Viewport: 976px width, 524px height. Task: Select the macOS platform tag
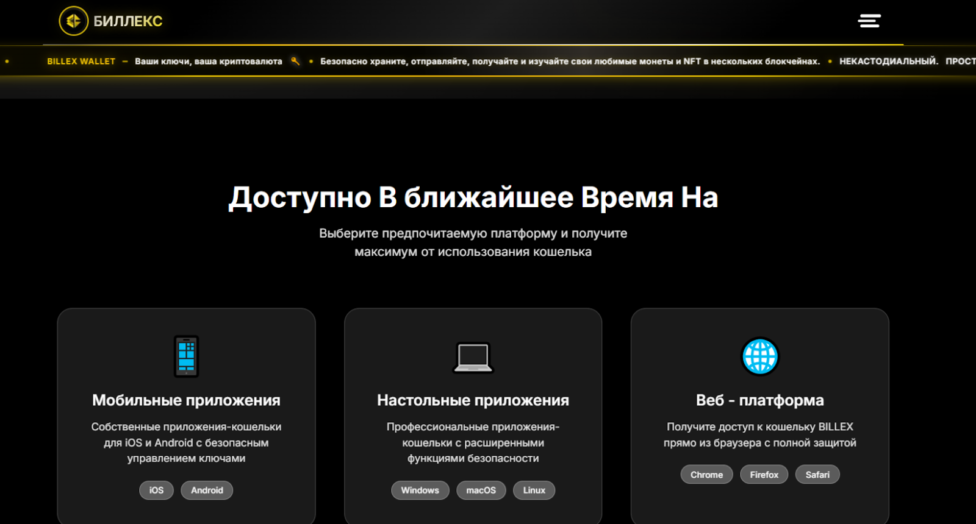481,490
